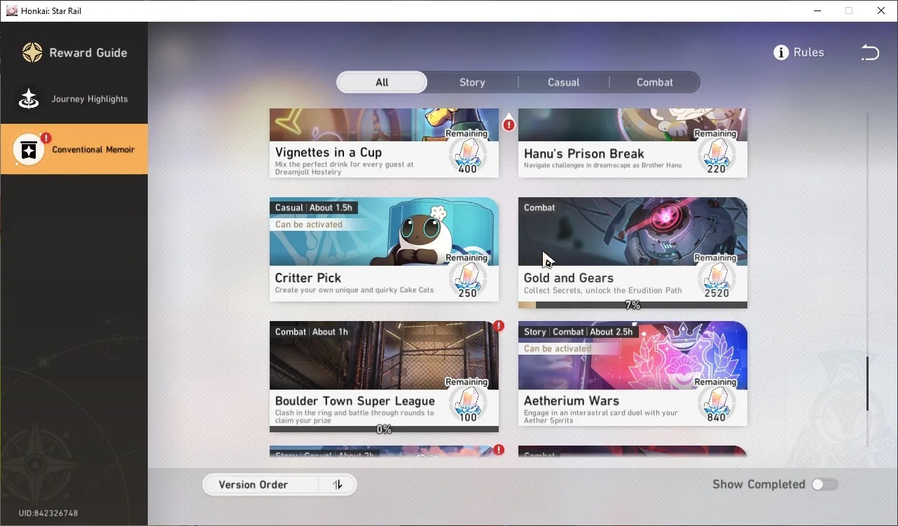Click Boulder Town Super League jade icon
898x526 pixels.
pos(467,402)
